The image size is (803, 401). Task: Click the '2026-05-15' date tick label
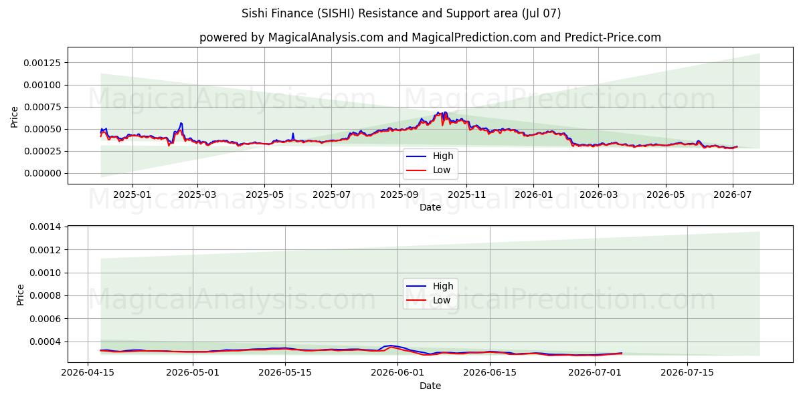coord(285,373)
